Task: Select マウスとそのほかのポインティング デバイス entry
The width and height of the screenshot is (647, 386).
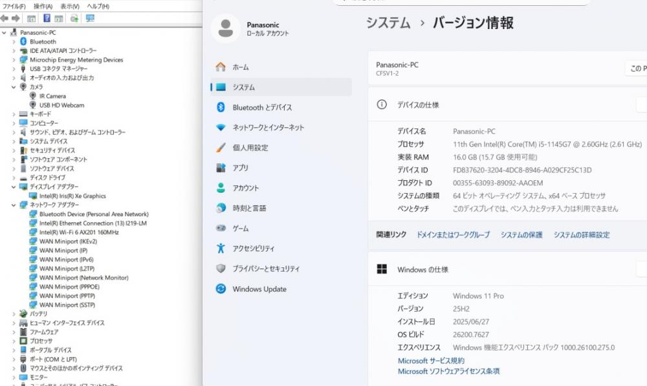Action: pos(76,368)
